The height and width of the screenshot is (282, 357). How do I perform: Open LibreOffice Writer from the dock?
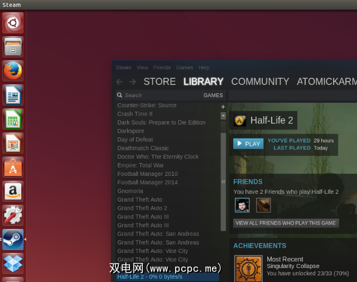coord(13,95)
